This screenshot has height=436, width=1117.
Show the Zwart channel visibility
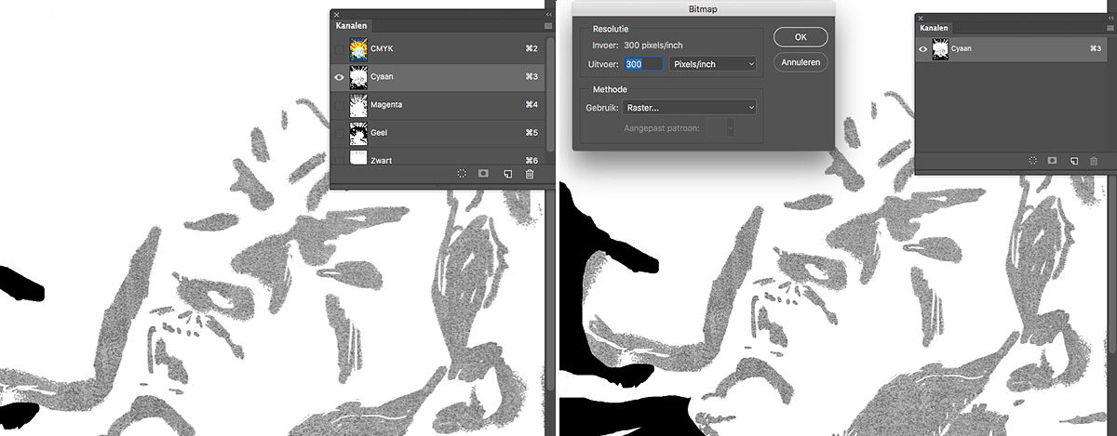[339, 159]
